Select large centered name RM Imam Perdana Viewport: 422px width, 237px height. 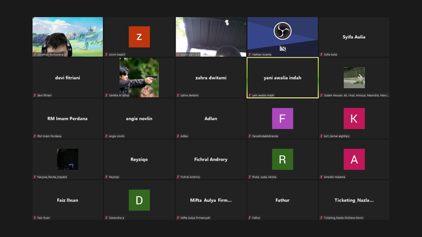coord(67,118)
